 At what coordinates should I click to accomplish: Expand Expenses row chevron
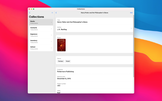[x=51, y=35]
